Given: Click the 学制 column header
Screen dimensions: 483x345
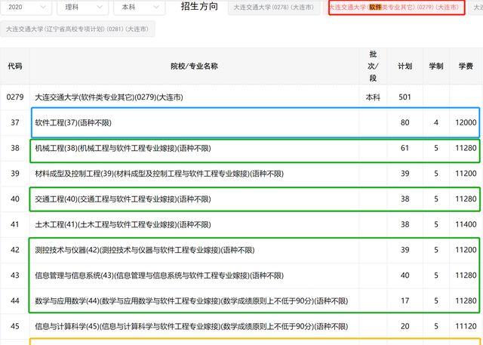Looking at the screenshot, I should pyautogui.click(x=436, y=66).
